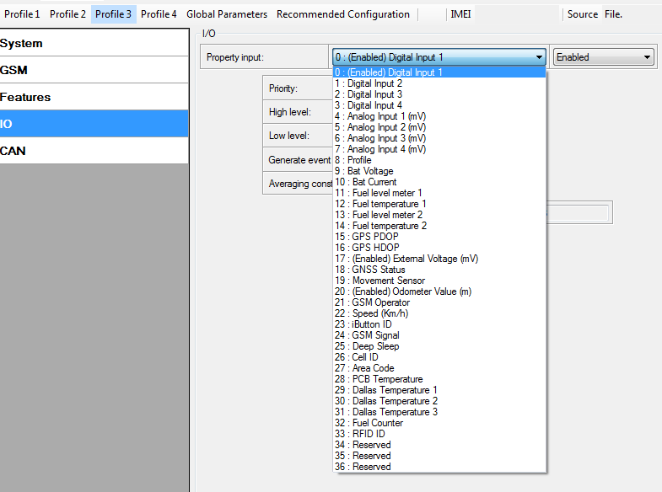
Task: Open Global Parameters tab
Action: click(226, 14)
